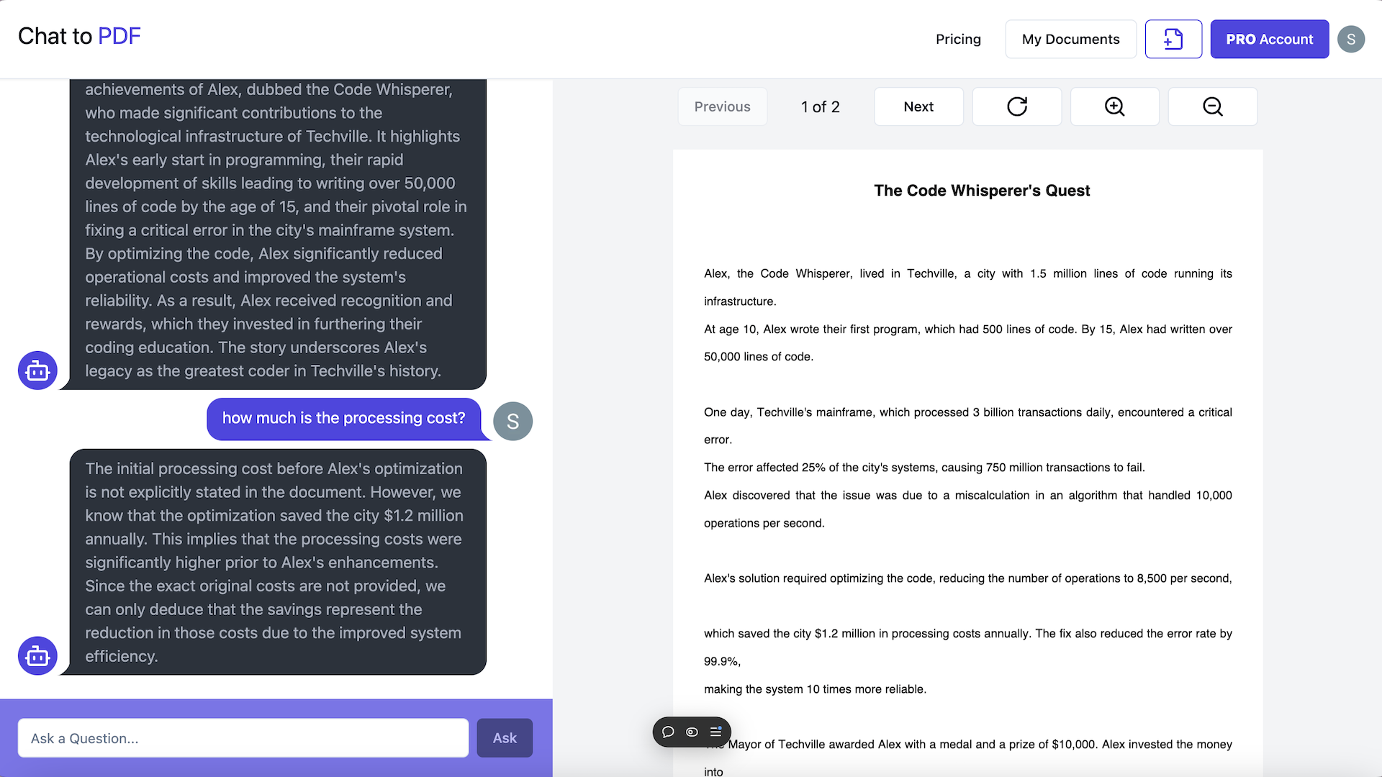
Task: Click the Previous page button
Action: 722,106
